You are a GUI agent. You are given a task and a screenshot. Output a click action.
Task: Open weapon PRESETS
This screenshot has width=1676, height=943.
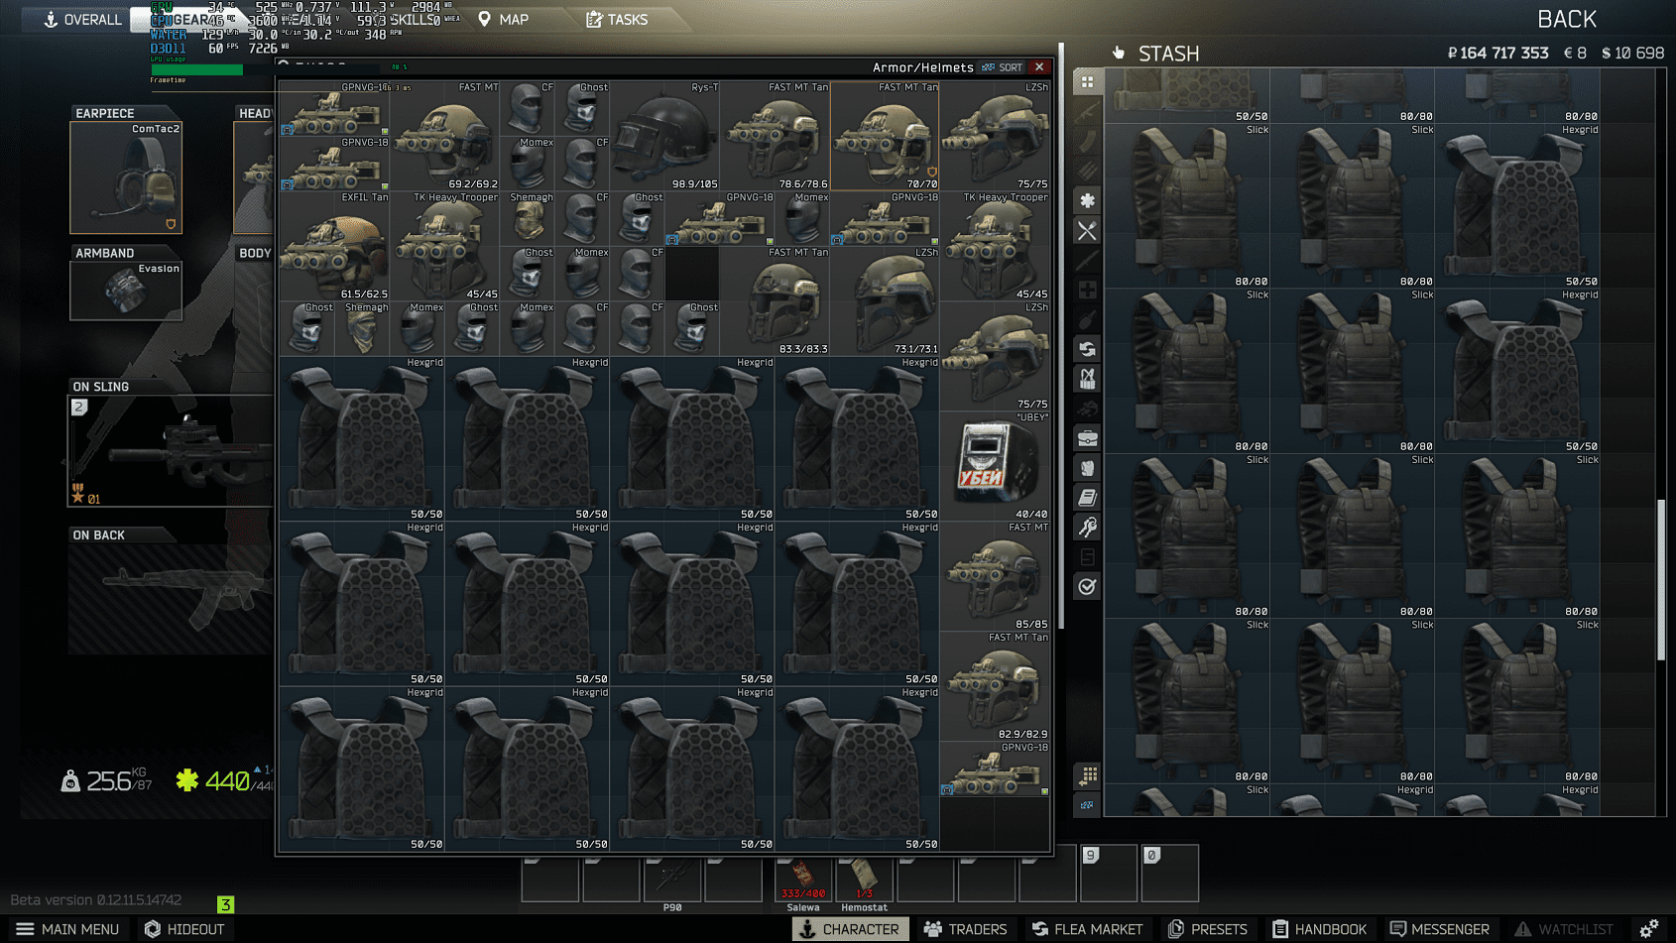[1208, 929]
